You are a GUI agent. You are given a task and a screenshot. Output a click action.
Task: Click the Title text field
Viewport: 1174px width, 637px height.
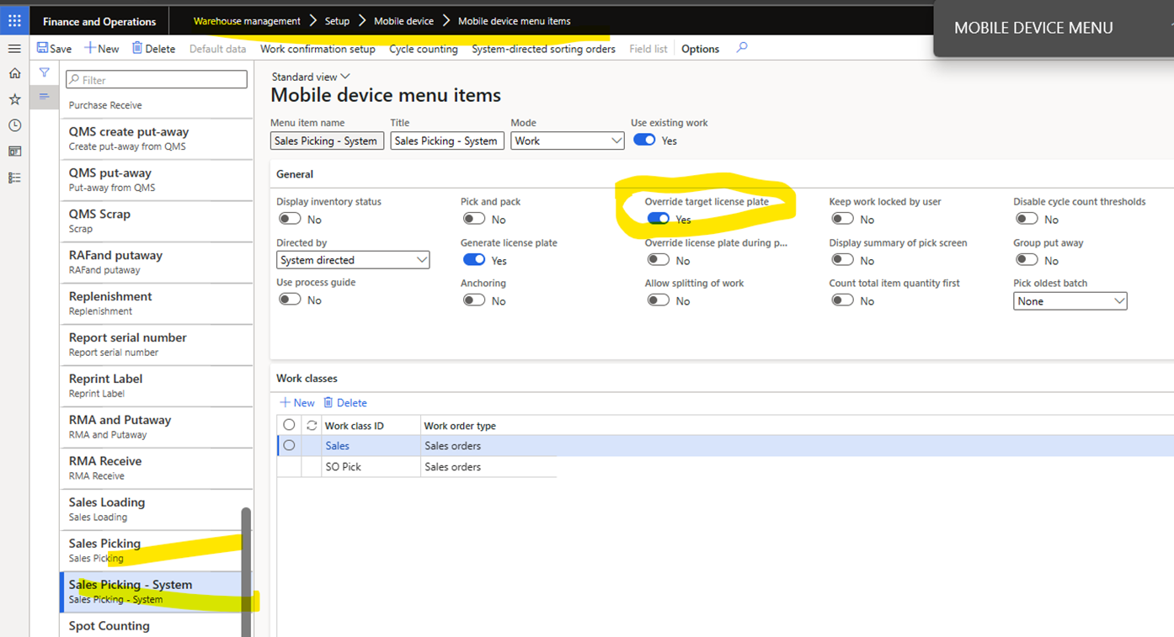[x=447, y=141]
